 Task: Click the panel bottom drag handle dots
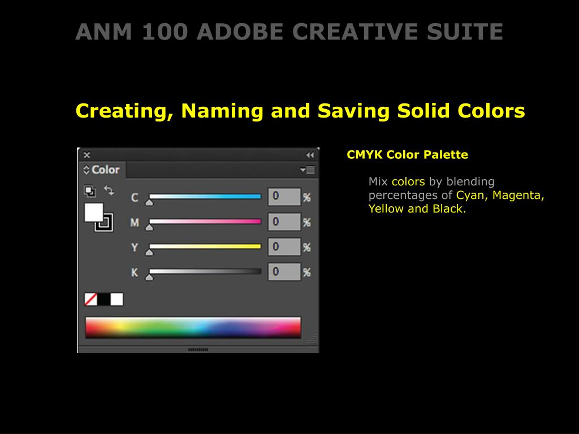point(198,349)
